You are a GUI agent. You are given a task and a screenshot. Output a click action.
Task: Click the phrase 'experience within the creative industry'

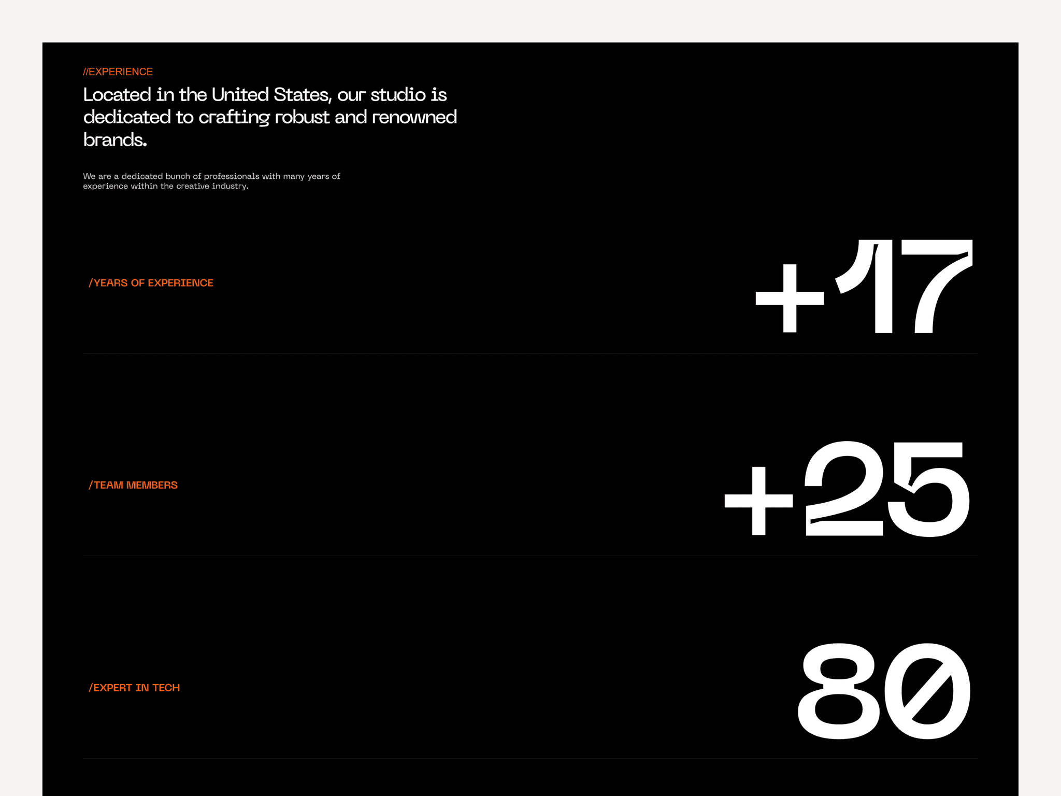click(x=166, y=186)
